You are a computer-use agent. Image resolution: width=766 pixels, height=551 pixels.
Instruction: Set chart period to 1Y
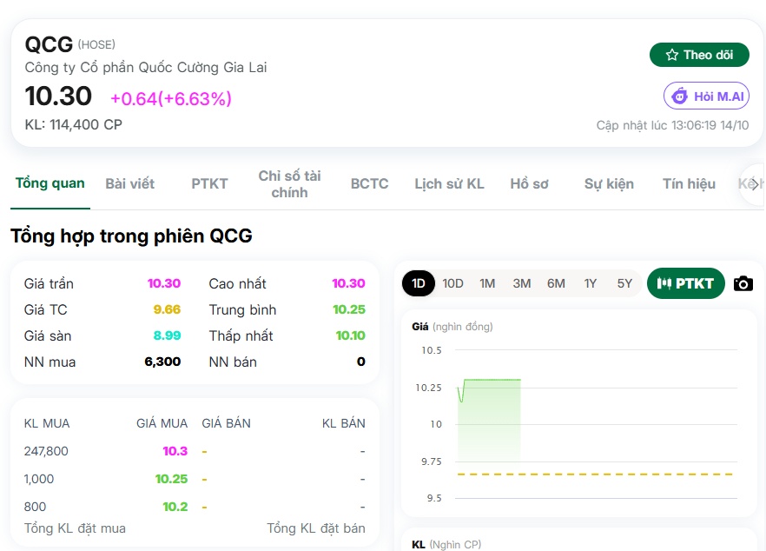click(x=591, y=283)
